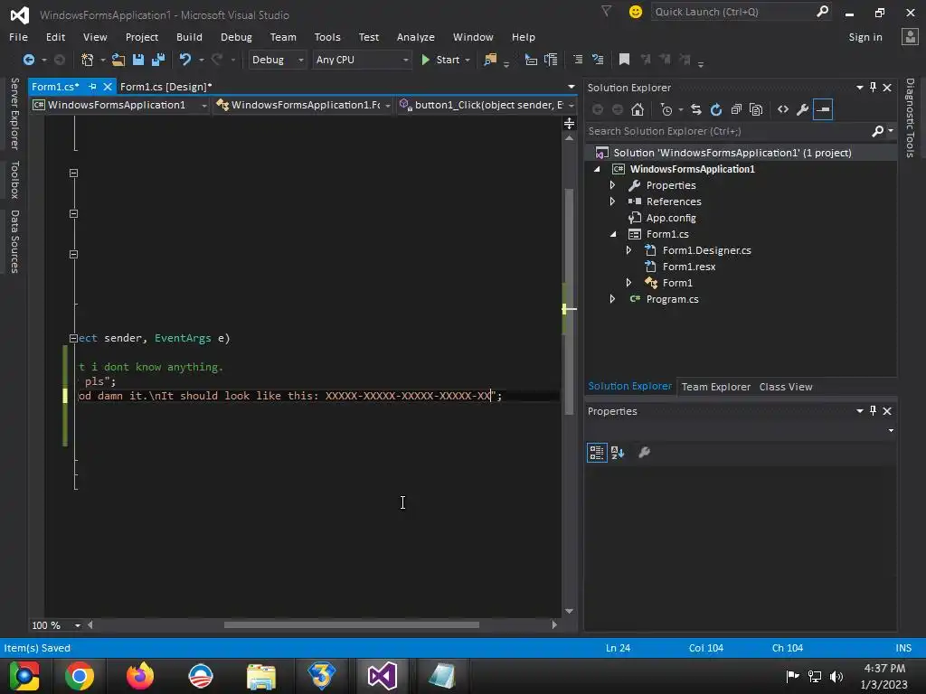
Task: Click the Sign in link
Action: (865, 37)
